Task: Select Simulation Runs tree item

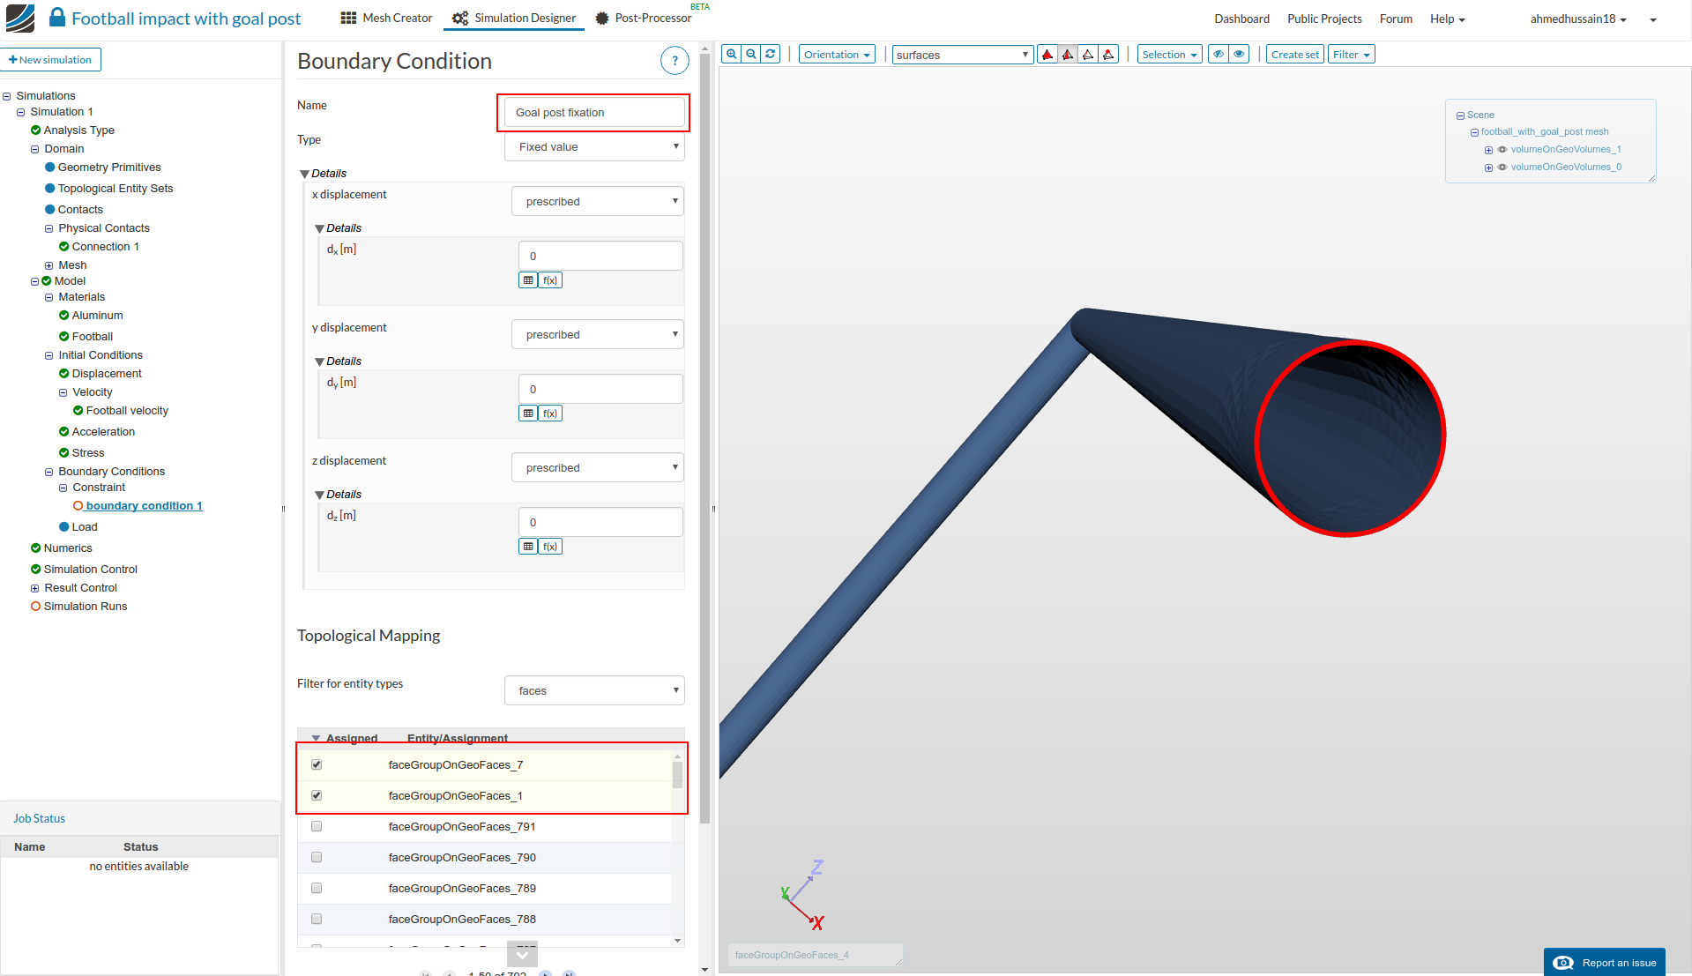Action: [x=86, y=607]
